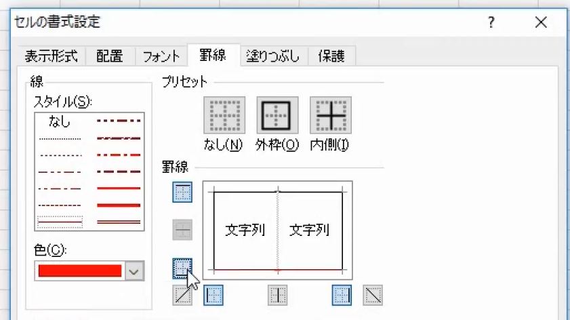The width and height of the screenshot is (570, 320).
Task: Switch to the 表示形式 tab
Action: [52, 56]
